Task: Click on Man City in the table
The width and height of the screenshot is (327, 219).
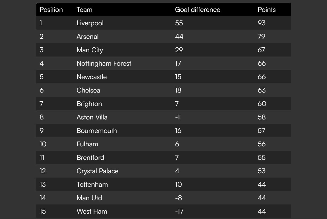Action: [x=90, y=50]
